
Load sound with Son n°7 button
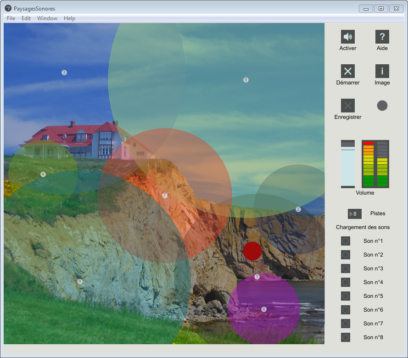click(346, 324)
